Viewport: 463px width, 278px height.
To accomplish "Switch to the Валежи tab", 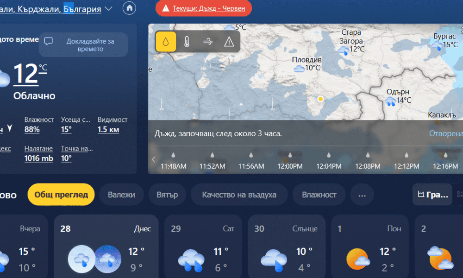I will coord(121,195).
